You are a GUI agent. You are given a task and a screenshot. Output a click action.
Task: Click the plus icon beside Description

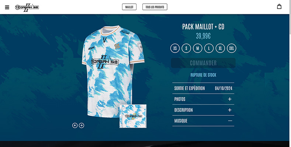(230, 110)
